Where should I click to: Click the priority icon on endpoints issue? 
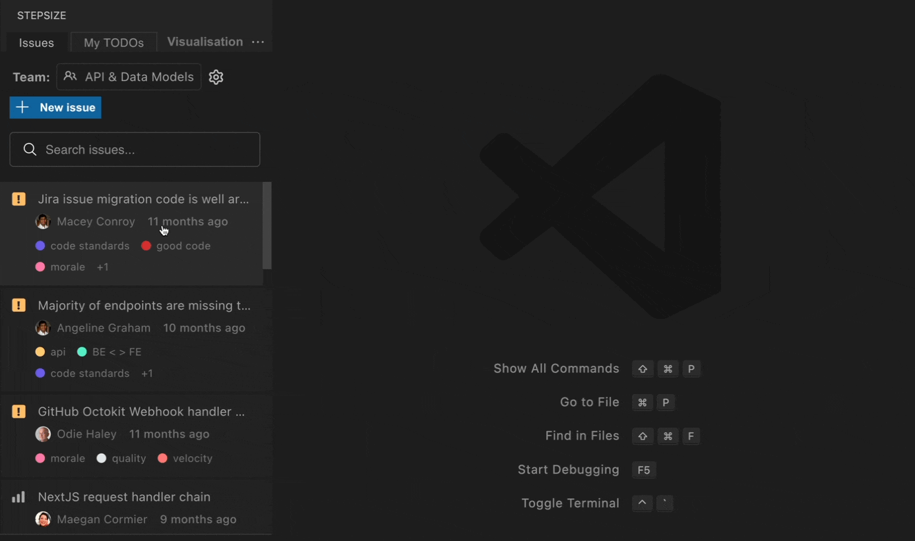tap(18, 304)
